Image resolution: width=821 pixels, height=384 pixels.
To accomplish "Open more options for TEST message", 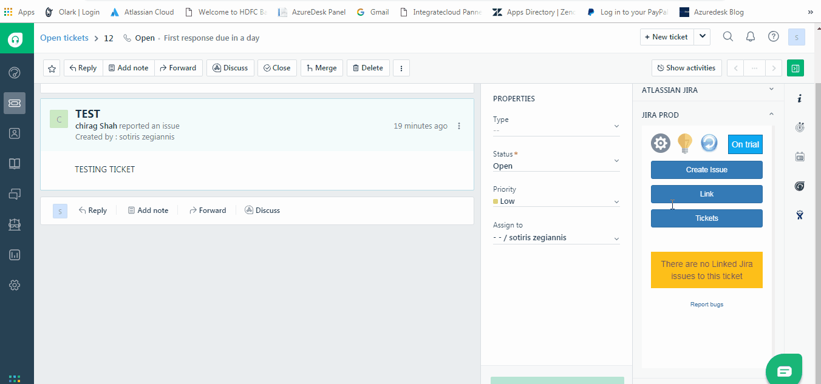I will pyautogui.click(x=459, y=126).
